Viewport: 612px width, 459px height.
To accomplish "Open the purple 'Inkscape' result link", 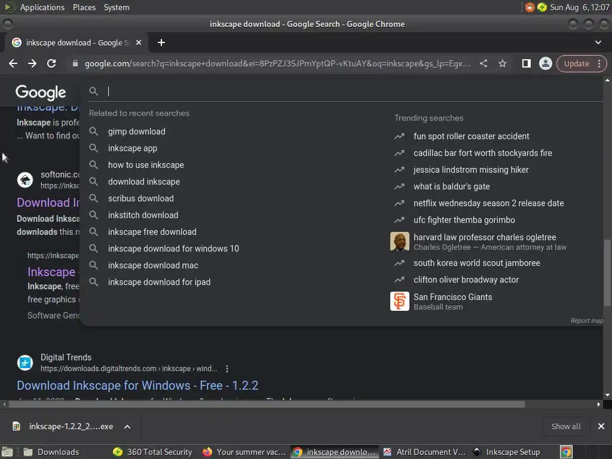I will pos(51,272).
